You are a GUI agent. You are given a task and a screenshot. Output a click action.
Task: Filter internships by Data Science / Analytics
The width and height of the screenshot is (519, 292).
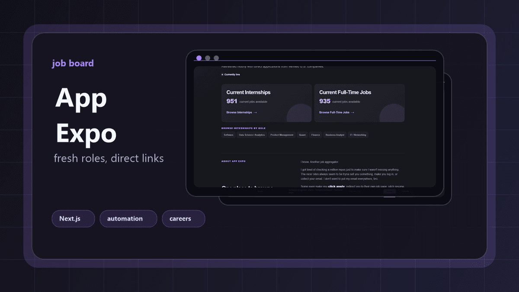tap(252, 135)
